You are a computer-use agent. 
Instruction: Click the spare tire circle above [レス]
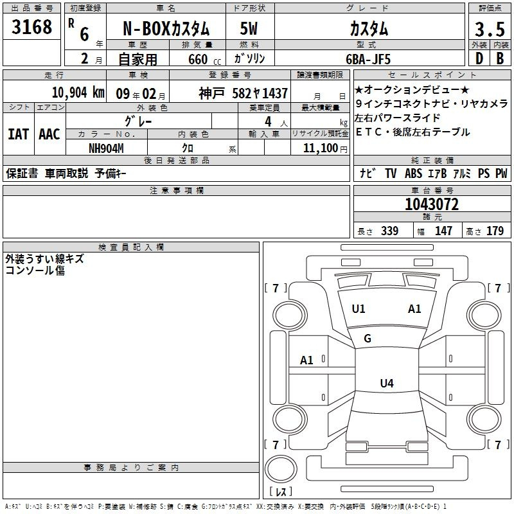(281, 468)
